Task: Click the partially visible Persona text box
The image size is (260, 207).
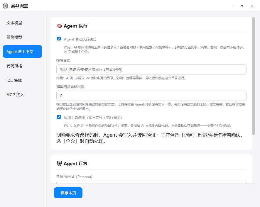Action: coord(151,182)
